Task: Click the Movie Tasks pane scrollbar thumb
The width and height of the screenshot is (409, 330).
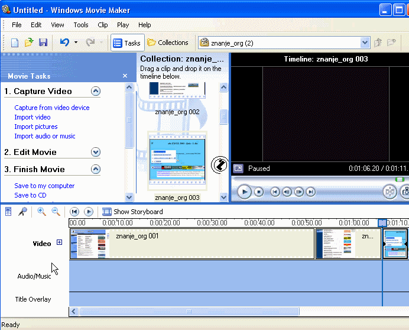Action: coord(129,120)
